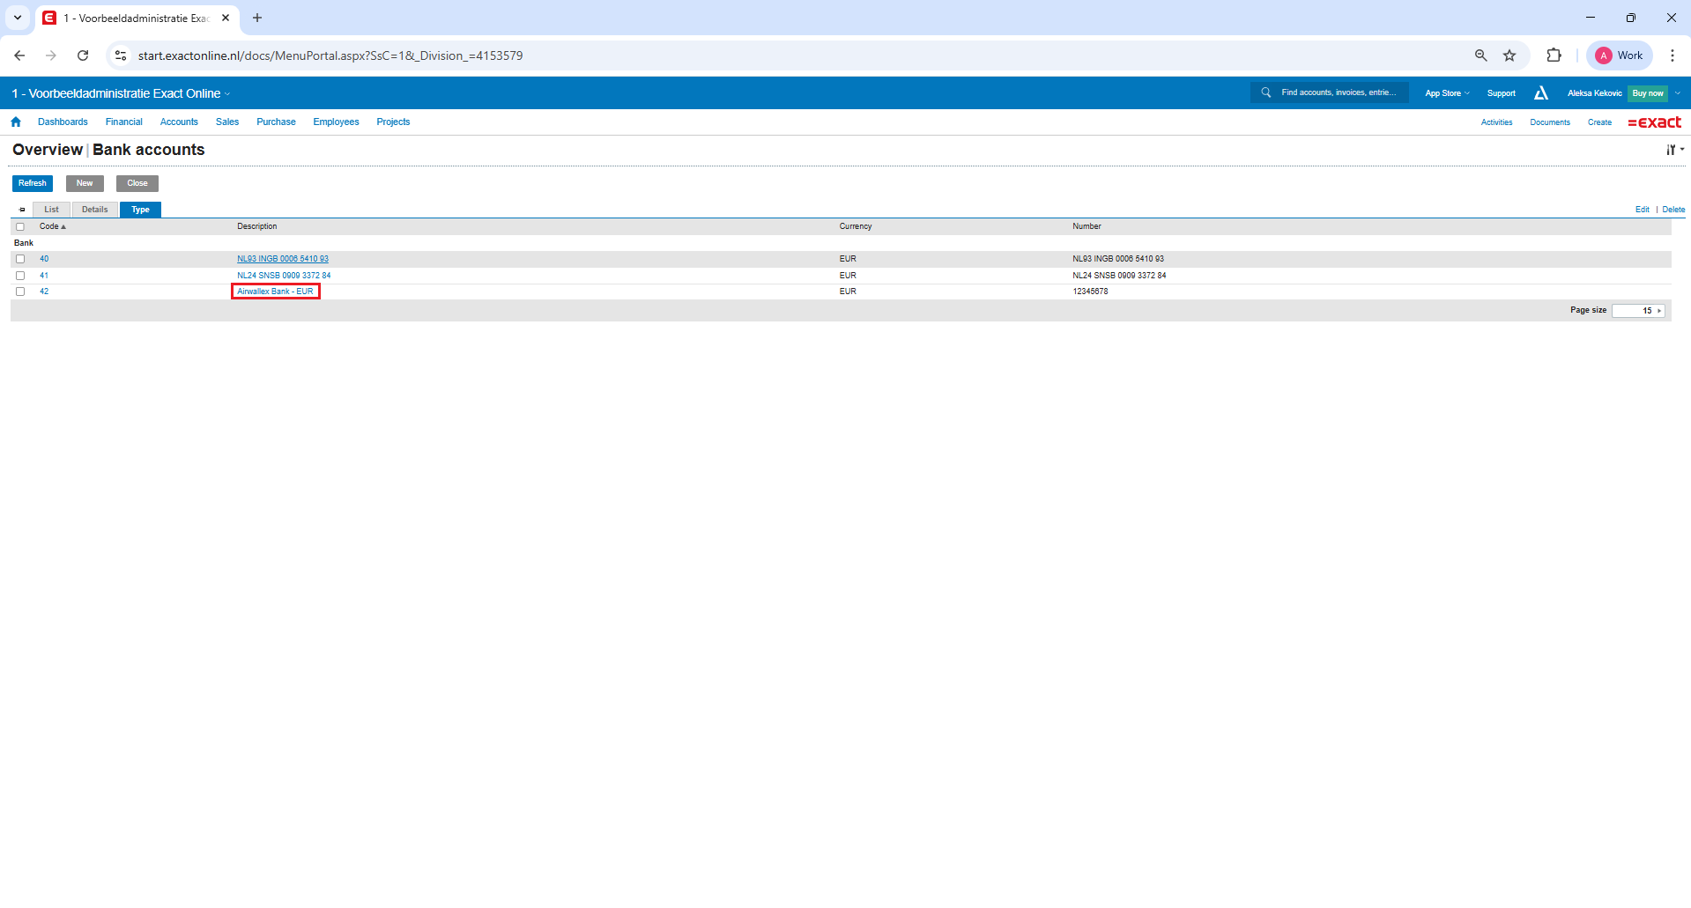
Task: Open the Dashboards menu
Action: coord(63,122)
